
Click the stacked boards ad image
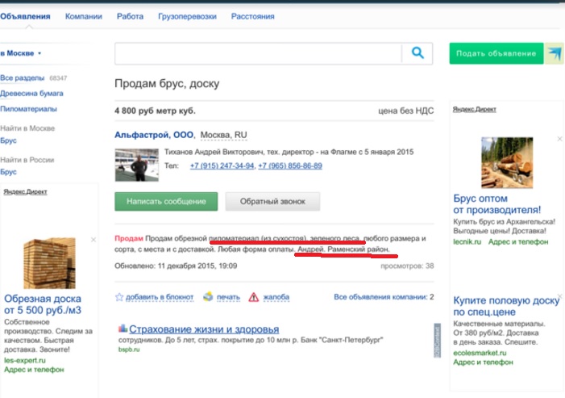coord(50,263)
